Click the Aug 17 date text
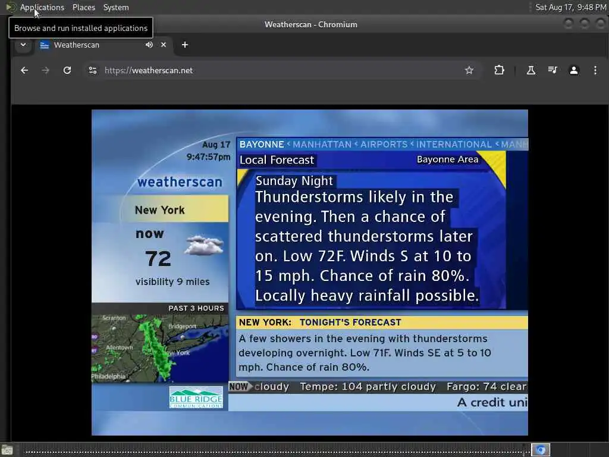The width and height of the screenshot is (609, 457). click(x=216, y=145)
